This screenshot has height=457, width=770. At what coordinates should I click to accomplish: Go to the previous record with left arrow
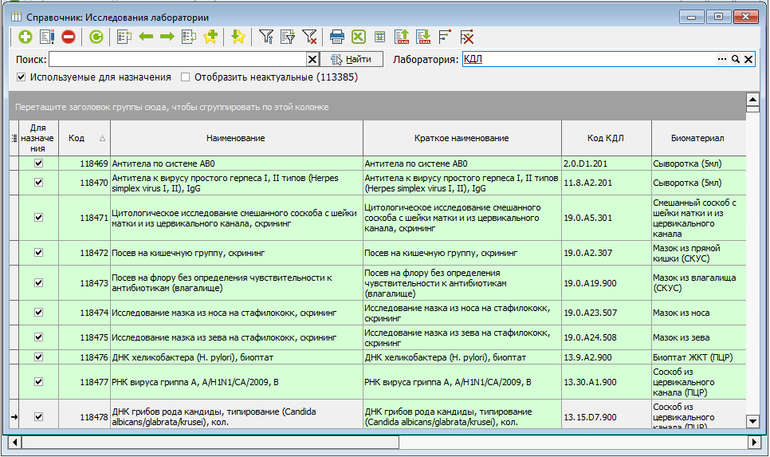click(146, 37)
